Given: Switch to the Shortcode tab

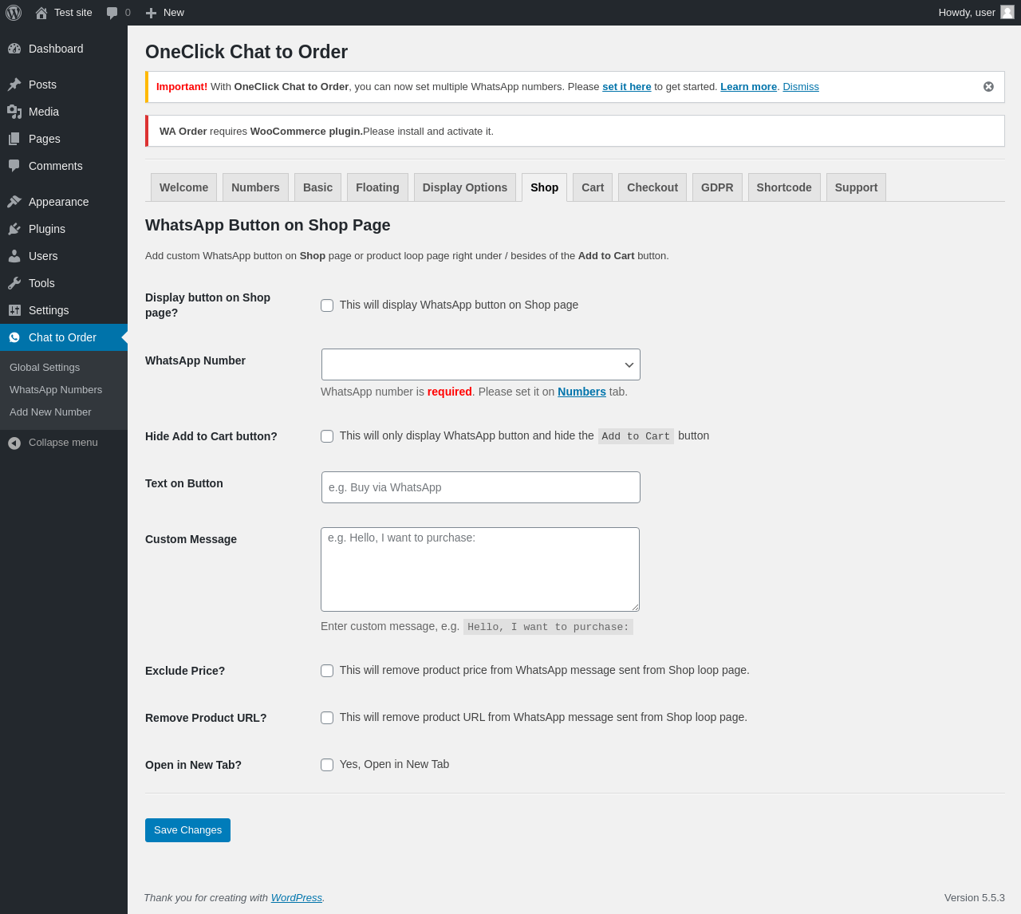Looking at the screenshot, I should [784, 187].
